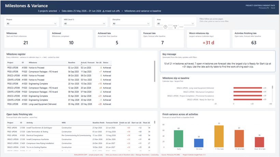Sort milestone register by Project column
Viewport: 280px width, 157px height.
point(10,63)
